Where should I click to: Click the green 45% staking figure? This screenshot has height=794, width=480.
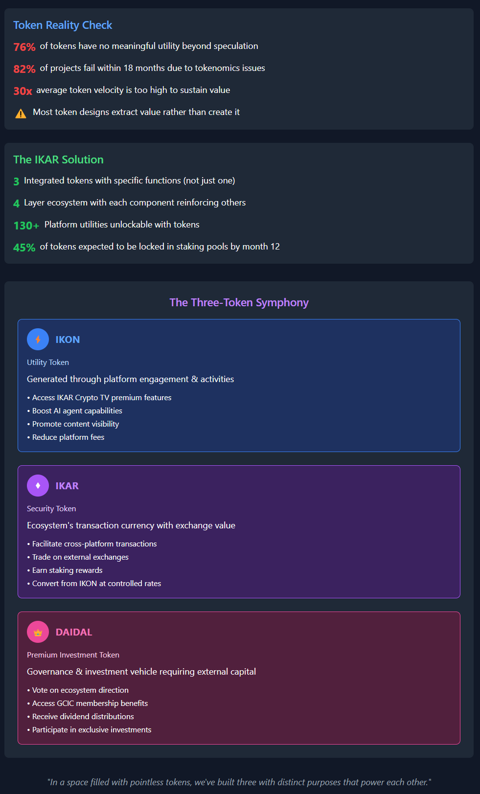(x=24, y=248)
